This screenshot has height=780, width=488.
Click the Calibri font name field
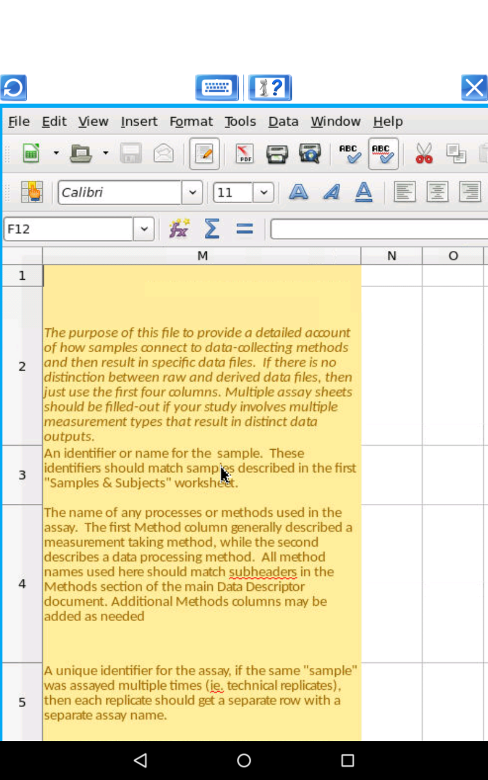pyautogui.click(x=120, y=192)
